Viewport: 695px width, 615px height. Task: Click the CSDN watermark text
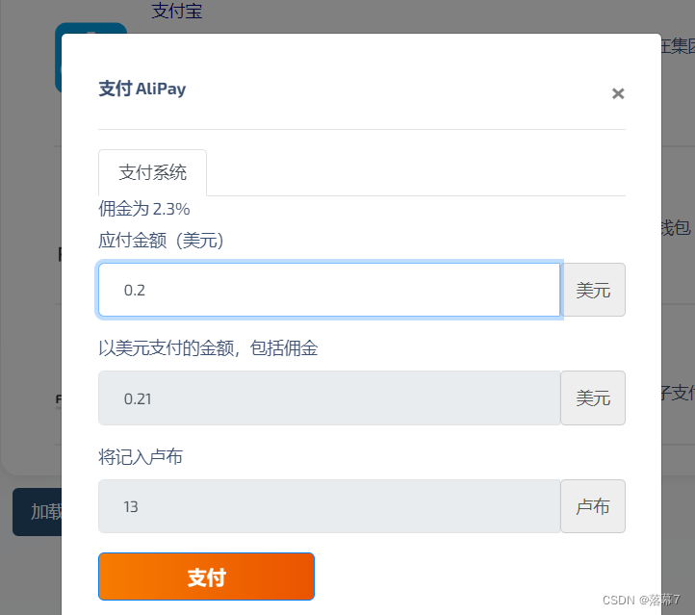[x=641, y=600]
